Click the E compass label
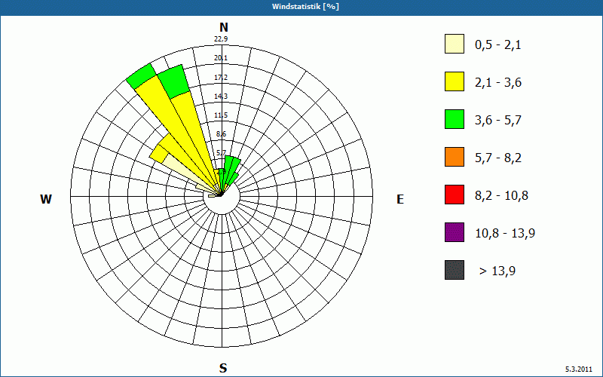This screenshot has width=603, height=377. point(400,199)
